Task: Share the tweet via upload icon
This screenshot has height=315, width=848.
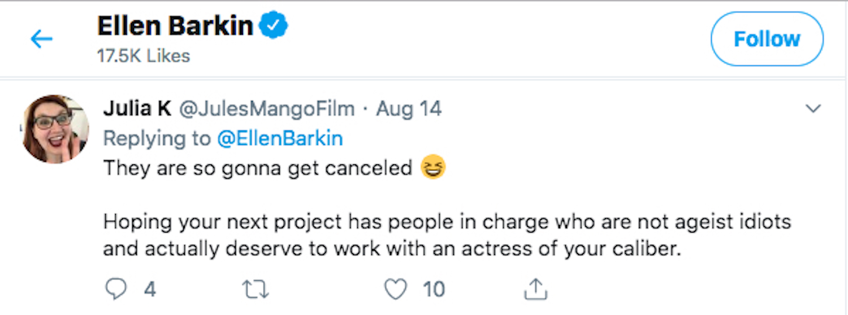Action: 535,290
